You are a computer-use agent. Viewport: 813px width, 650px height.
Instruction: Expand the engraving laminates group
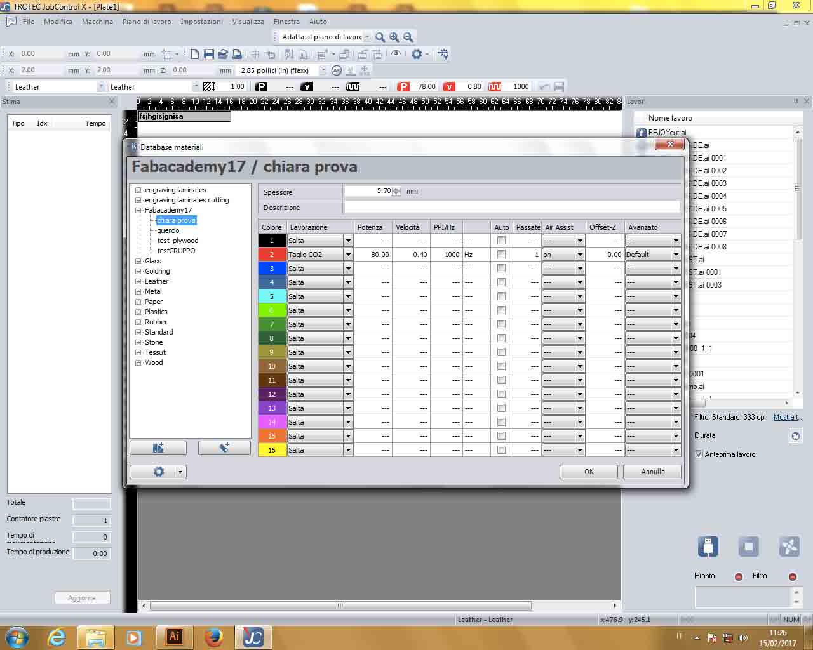pyautogui.click(x=138, y=190)
